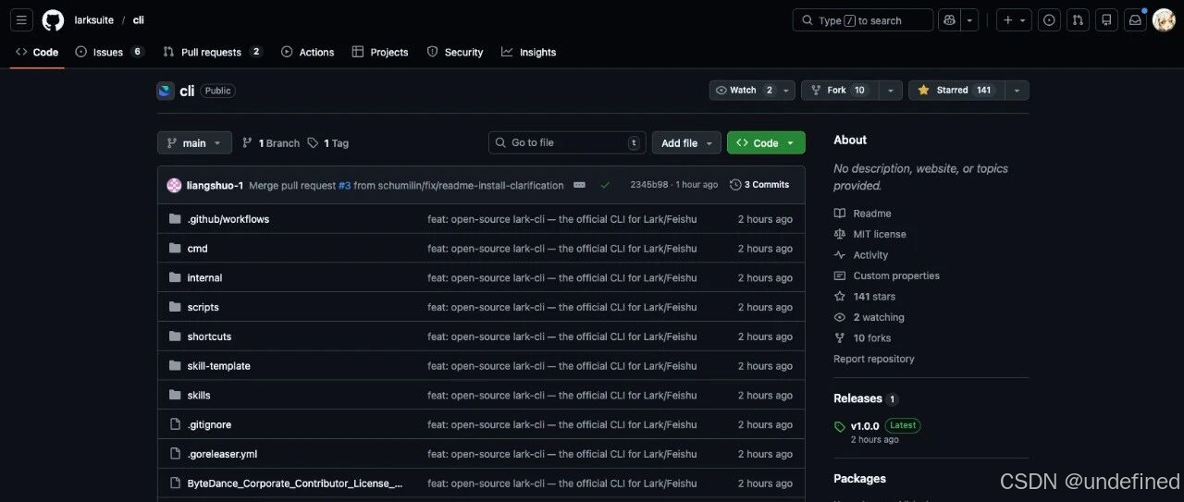
Task: Click liangshuo-1 author avatar
Action: tap(174, 185)
